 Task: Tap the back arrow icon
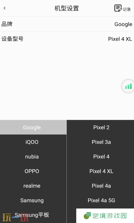(5, 8)
